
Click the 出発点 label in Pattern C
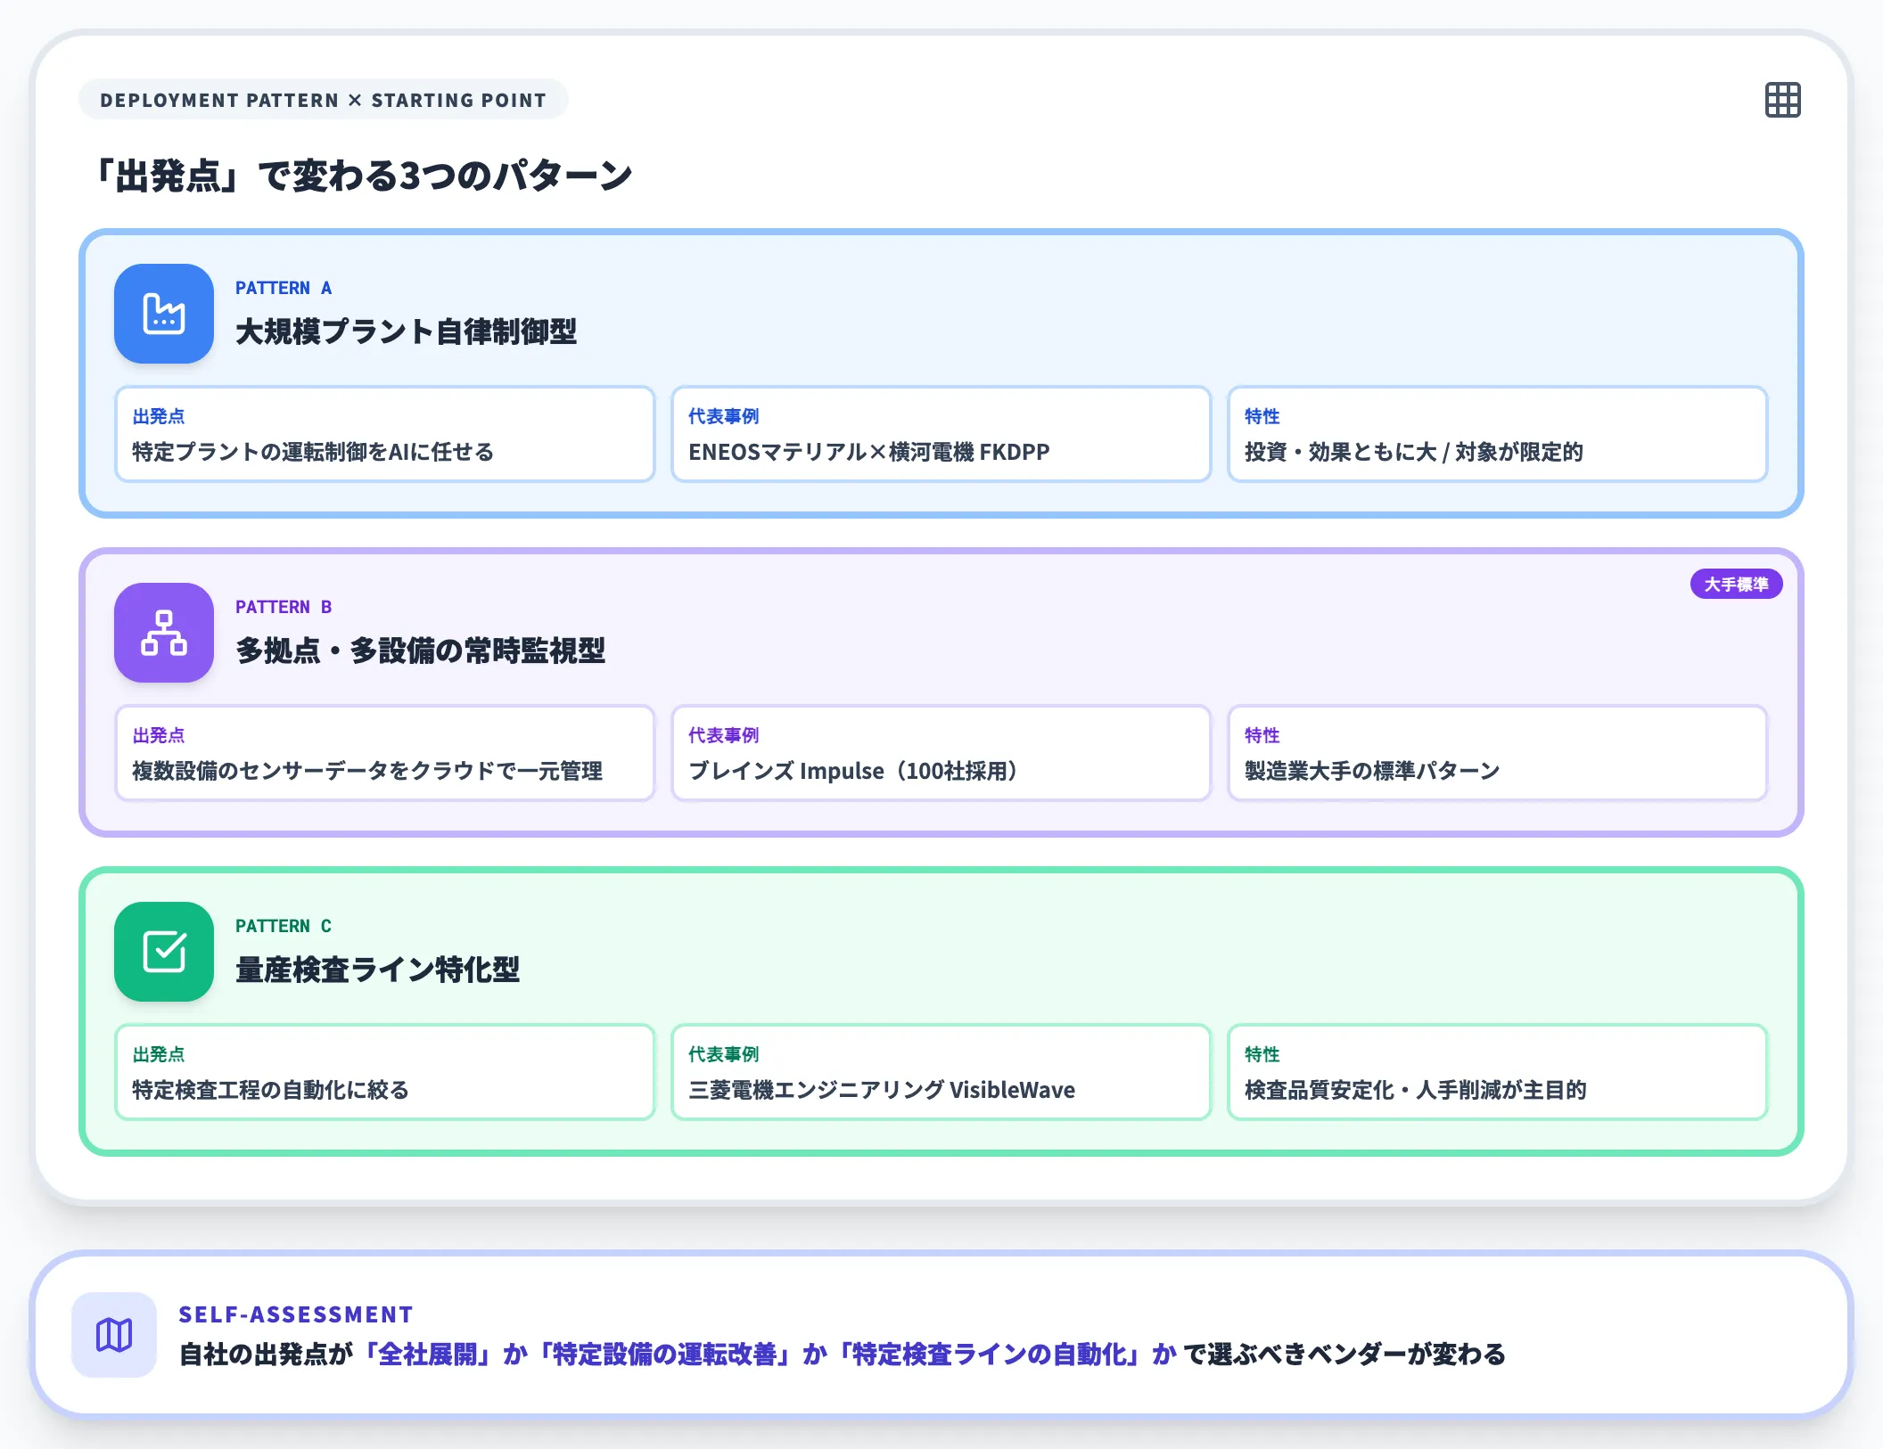tap(159, 1054)
